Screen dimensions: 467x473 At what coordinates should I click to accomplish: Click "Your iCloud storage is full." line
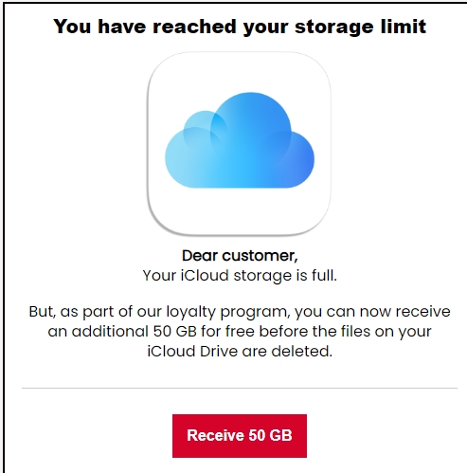click(x=240, y=276)
